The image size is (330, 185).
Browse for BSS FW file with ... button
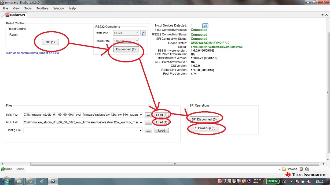(148, 115)
